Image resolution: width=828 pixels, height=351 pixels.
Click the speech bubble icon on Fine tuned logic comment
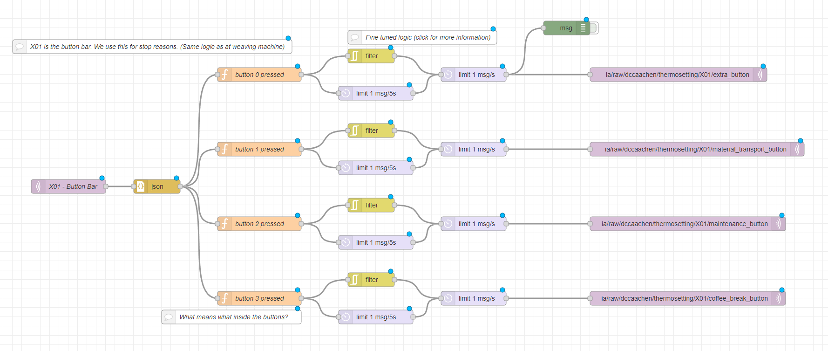pos(355,37)
